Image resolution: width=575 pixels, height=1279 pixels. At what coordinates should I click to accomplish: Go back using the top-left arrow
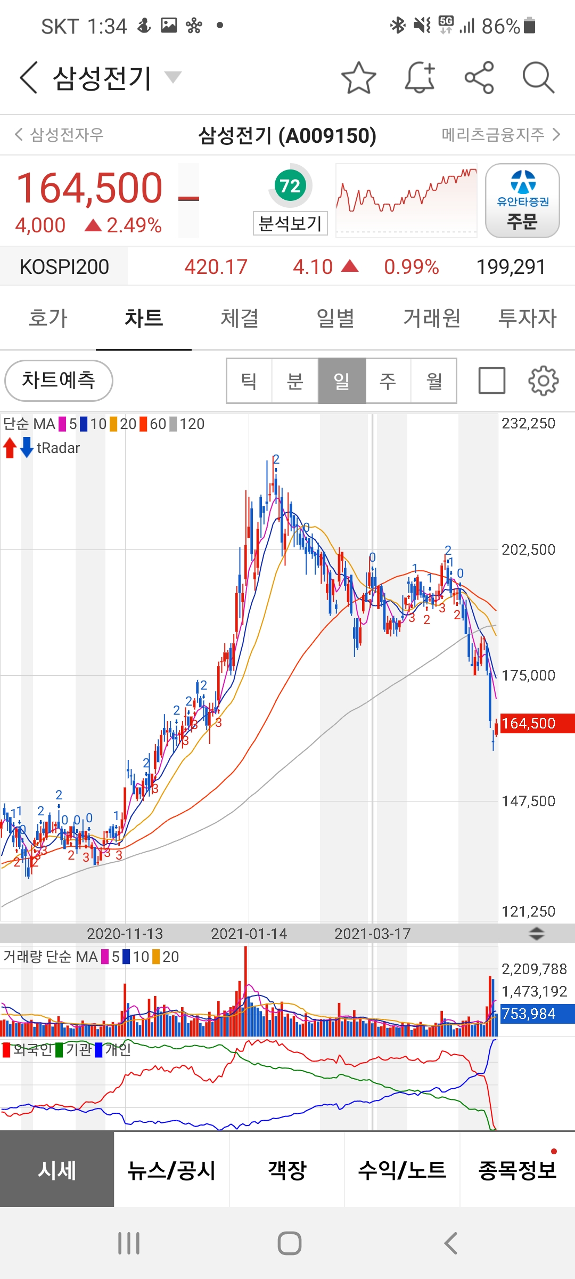[29, 78]
